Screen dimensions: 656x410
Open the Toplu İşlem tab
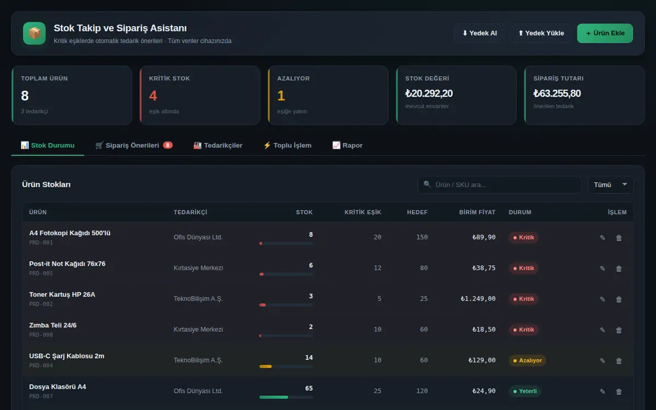coord(287,145)
